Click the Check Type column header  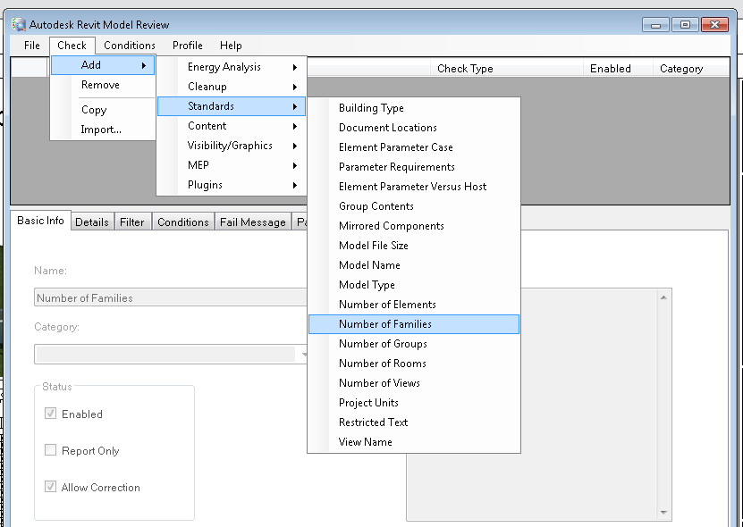[x=507, y=69]
